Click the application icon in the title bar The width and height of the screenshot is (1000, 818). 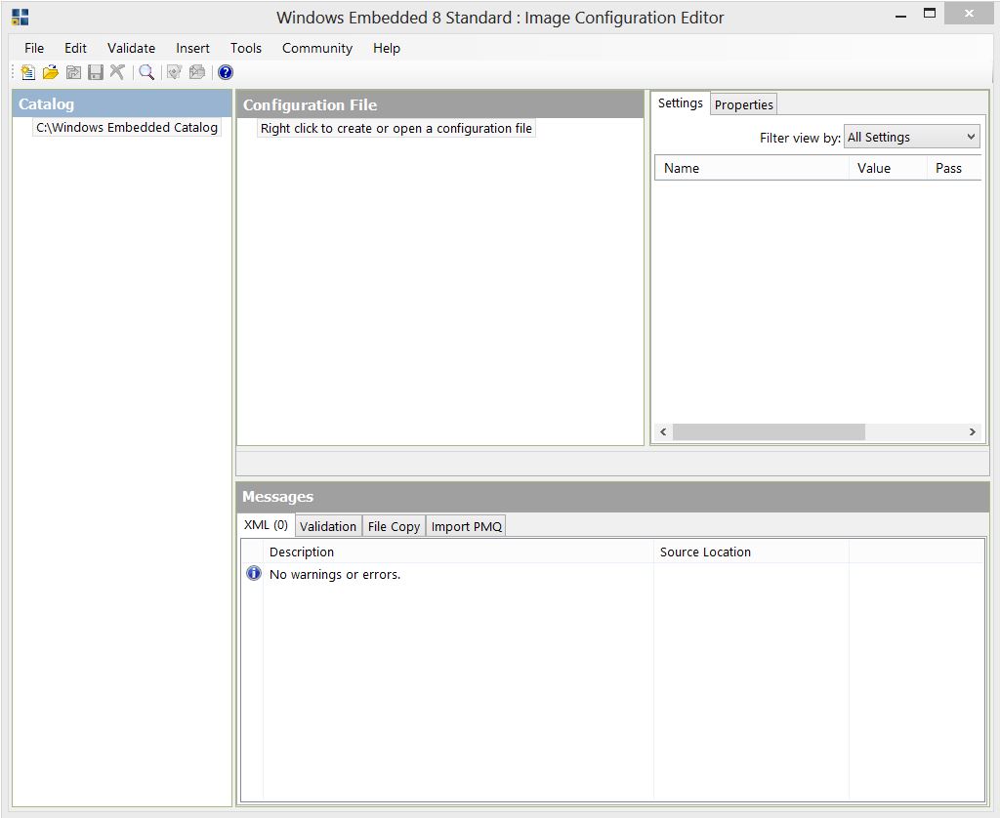pos(21,18)
